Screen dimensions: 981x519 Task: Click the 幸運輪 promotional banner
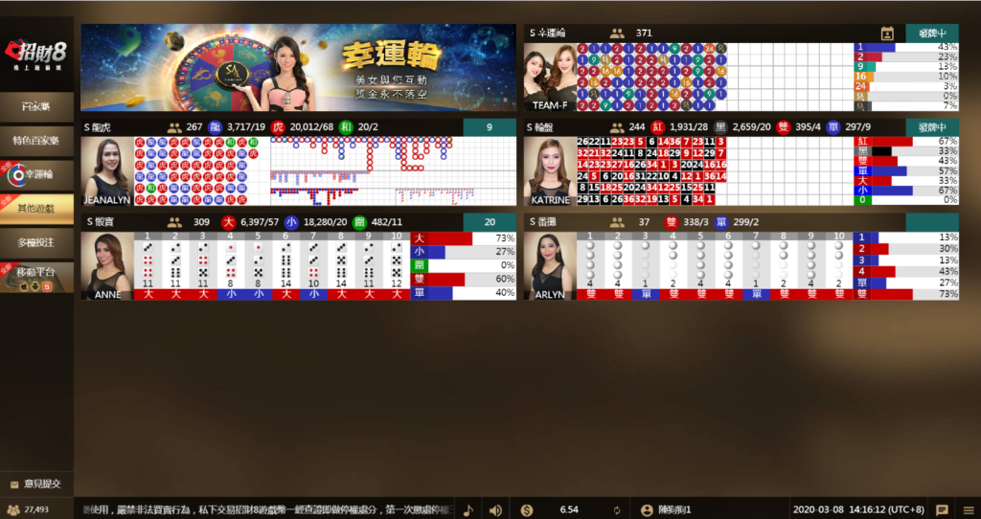coord(298,68)
